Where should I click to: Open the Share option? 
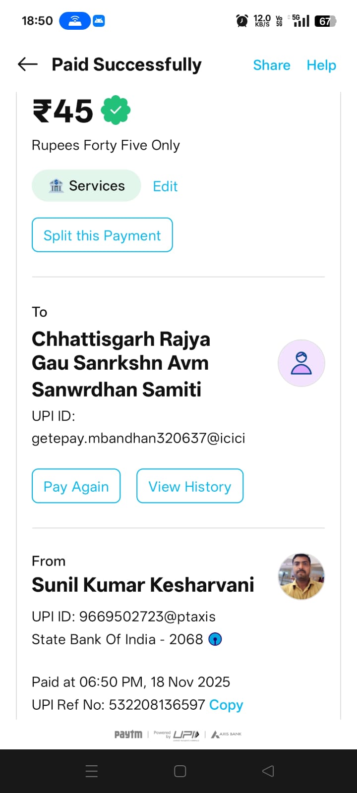click(271, 65)
